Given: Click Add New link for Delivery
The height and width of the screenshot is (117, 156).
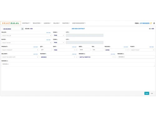Looking at the screenshot, I should pos(36,54).
